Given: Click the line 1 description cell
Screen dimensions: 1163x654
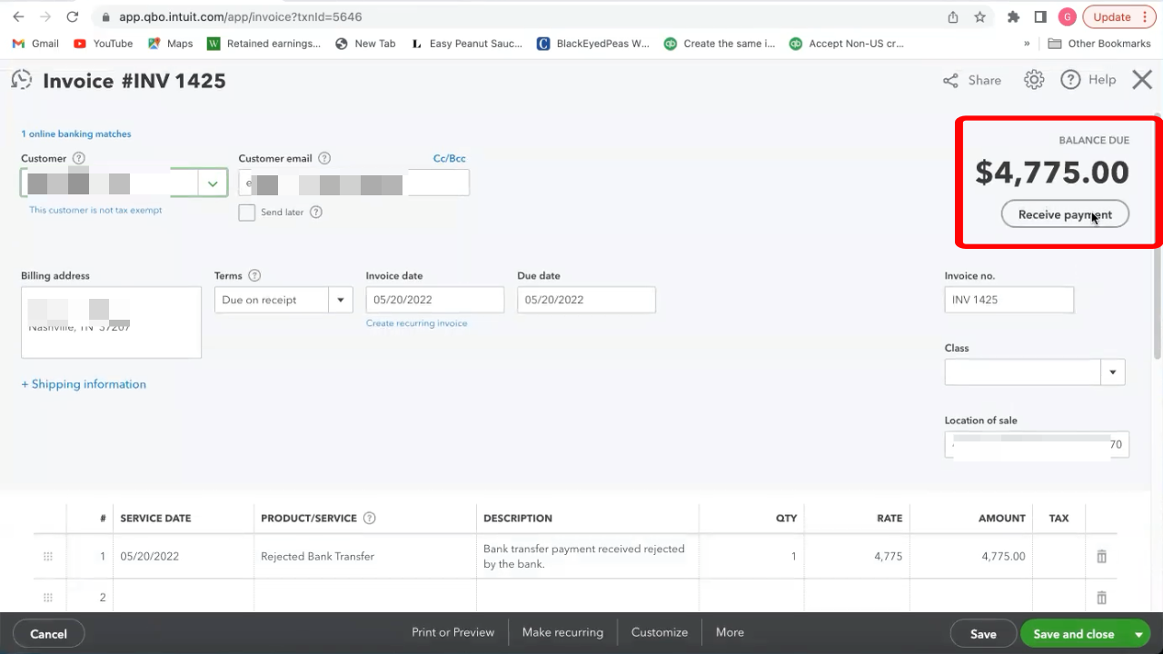Looking at the screenshot, I should tap(587, 556).
